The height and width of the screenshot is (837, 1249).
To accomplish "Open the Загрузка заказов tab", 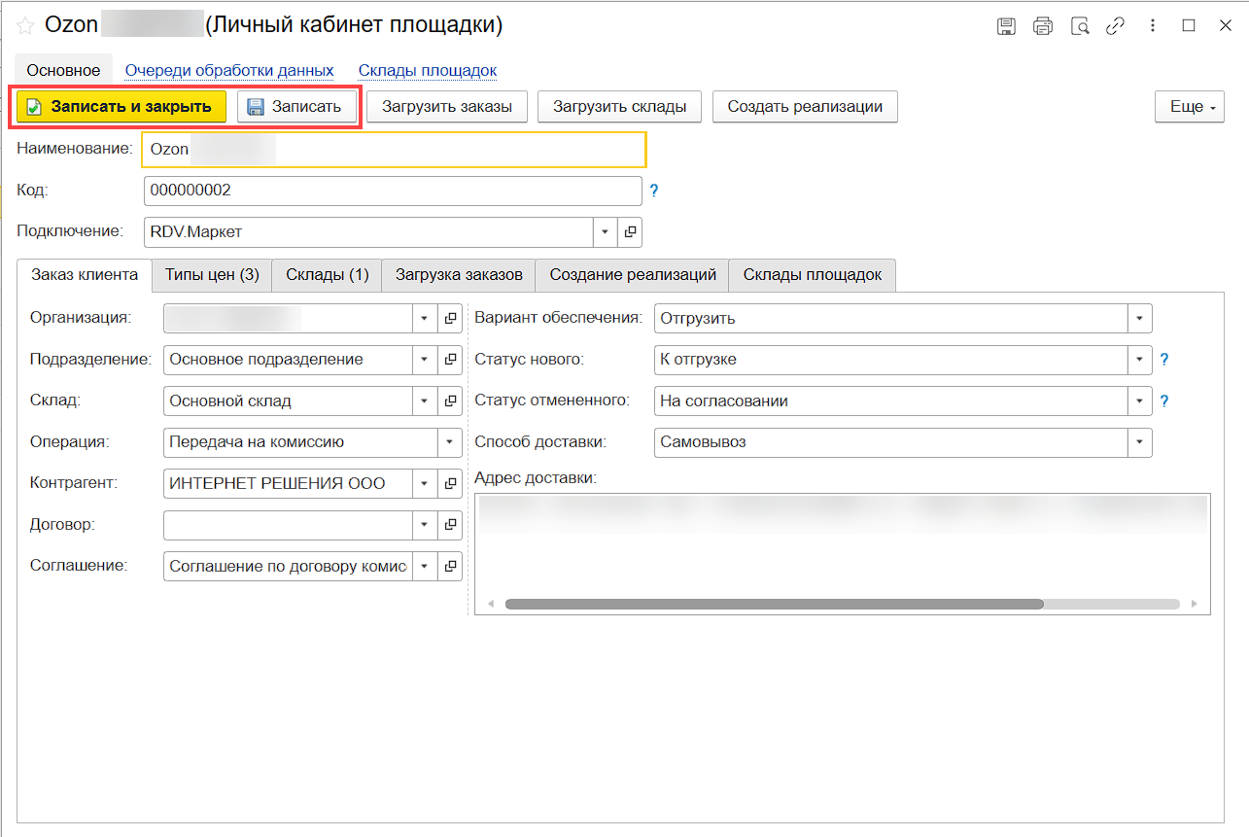I will click(x=459, y=275).
